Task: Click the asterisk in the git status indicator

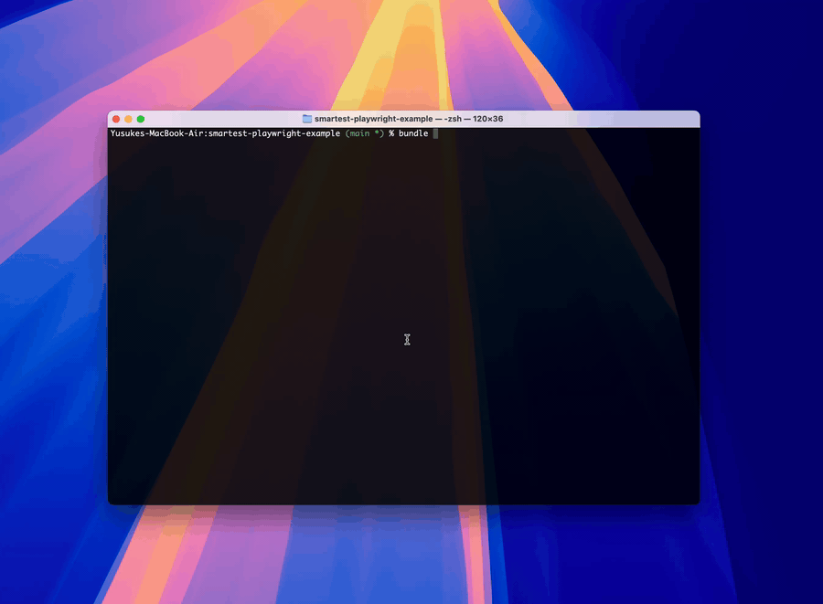Action: tap(377, 132)
